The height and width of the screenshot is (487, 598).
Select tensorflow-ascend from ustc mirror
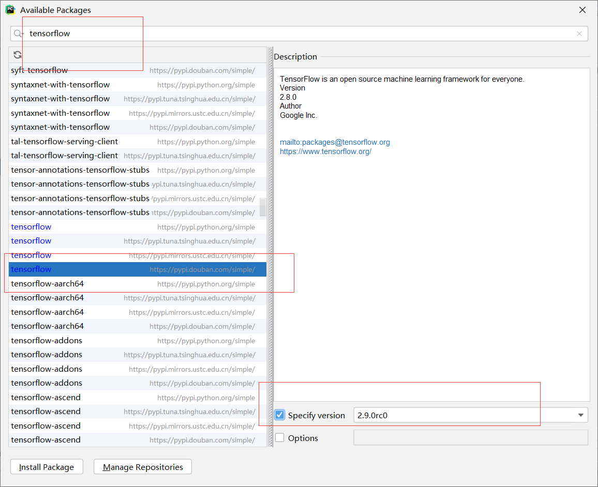[x=137, y=425]
